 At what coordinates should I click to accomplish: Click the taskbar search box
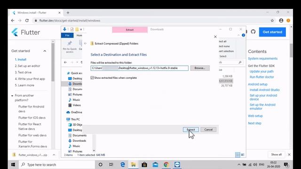[57, 165]
